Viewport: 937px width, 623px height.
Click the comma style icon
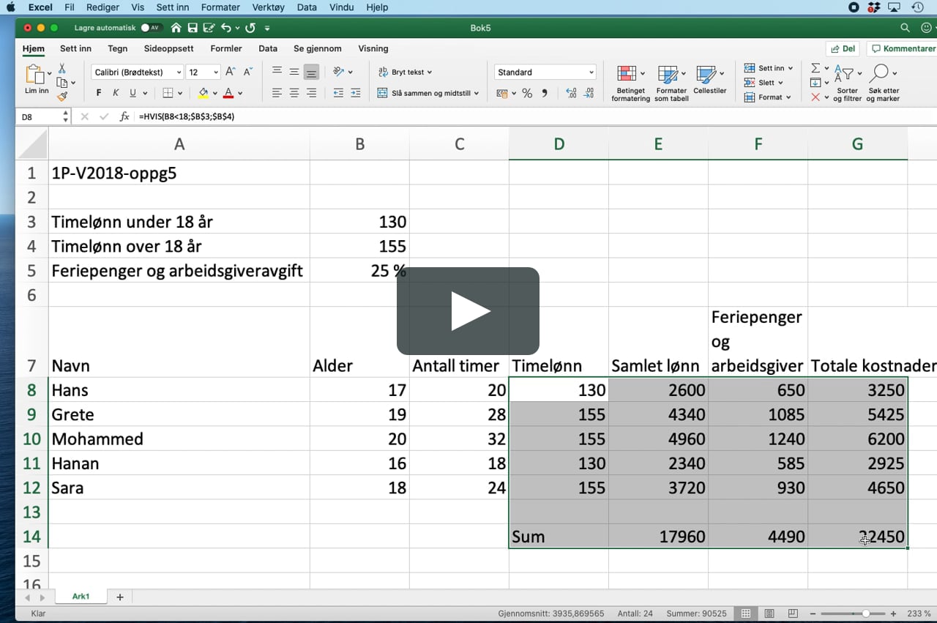[x=544, y=93]
